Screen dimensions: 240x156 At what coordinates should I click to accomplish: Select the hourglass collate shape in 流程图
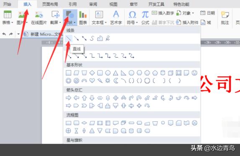click(x=76, y=131)
